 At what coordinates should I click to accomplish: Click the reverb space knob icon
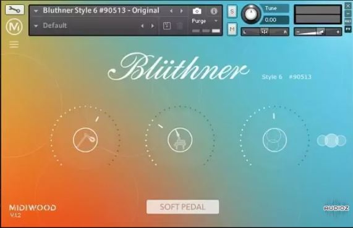pyautogui.click(x=274, y=140)
